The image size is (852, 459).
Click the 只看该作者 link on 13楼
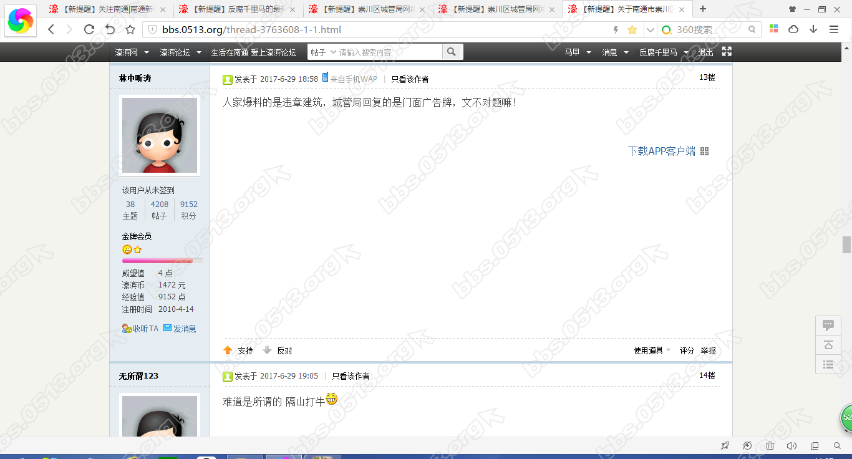tap(410, 79)
